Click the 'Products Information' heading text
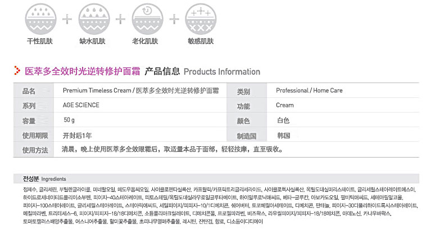Screen dimensions: 435x251 point(221,72)
